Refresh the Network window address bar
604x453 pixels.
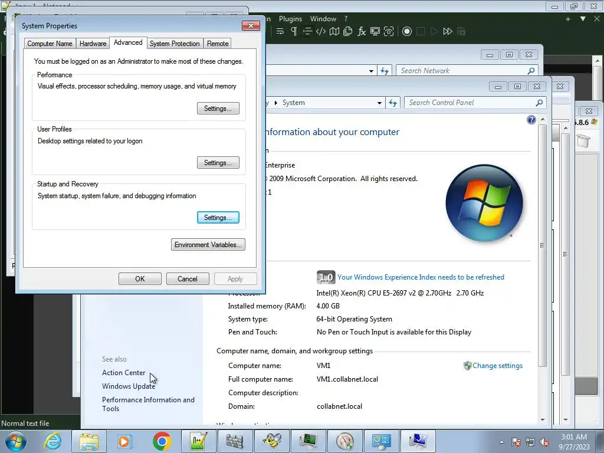point(385,71)
